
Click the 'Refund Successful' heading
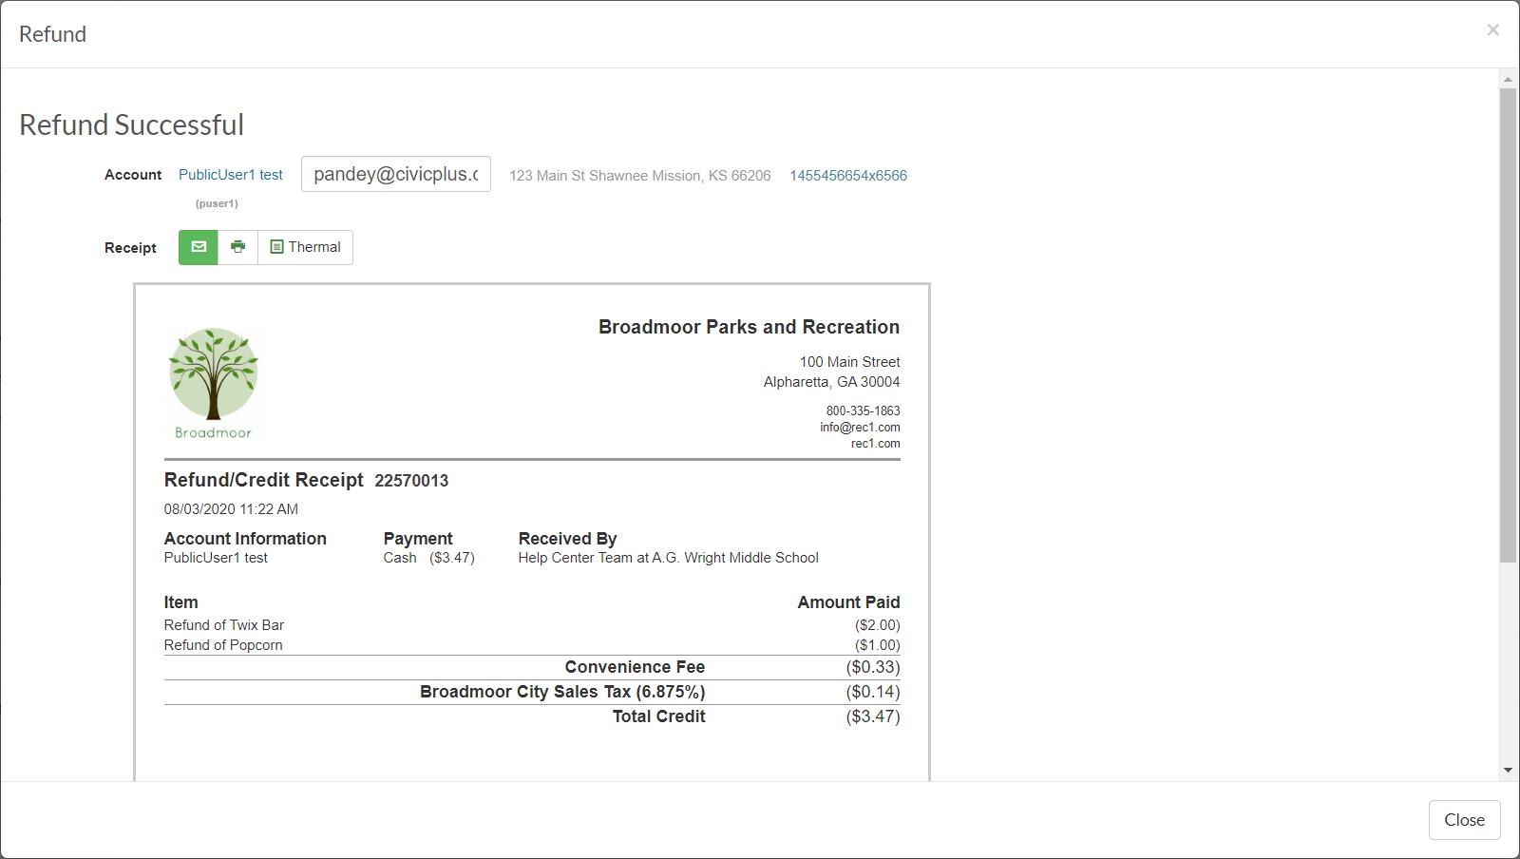tap(131, 124)
